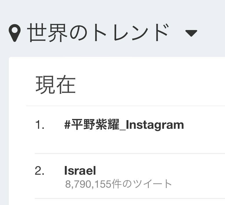Open the 世界のトレンド location dropdown arrow

point(191,33)
